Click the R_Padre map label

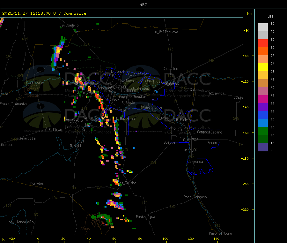(x=183, y=120)
